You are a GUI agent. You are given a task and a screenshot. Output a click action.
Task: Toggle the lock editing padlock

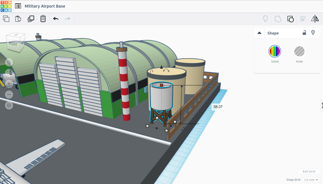pos(304,33)
